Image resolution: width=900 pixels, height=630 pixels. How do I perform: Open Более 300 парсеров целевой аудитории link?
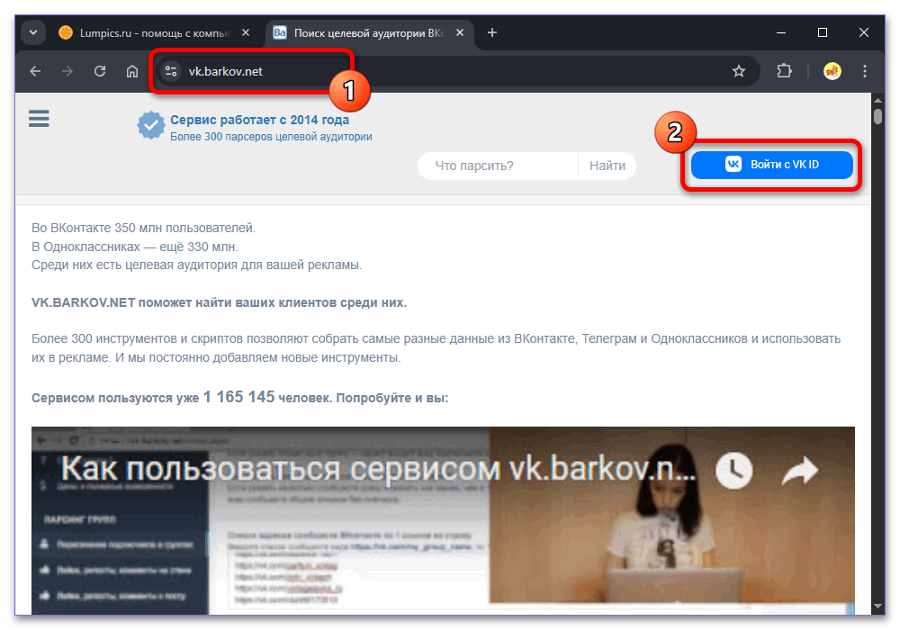(271, 137)
